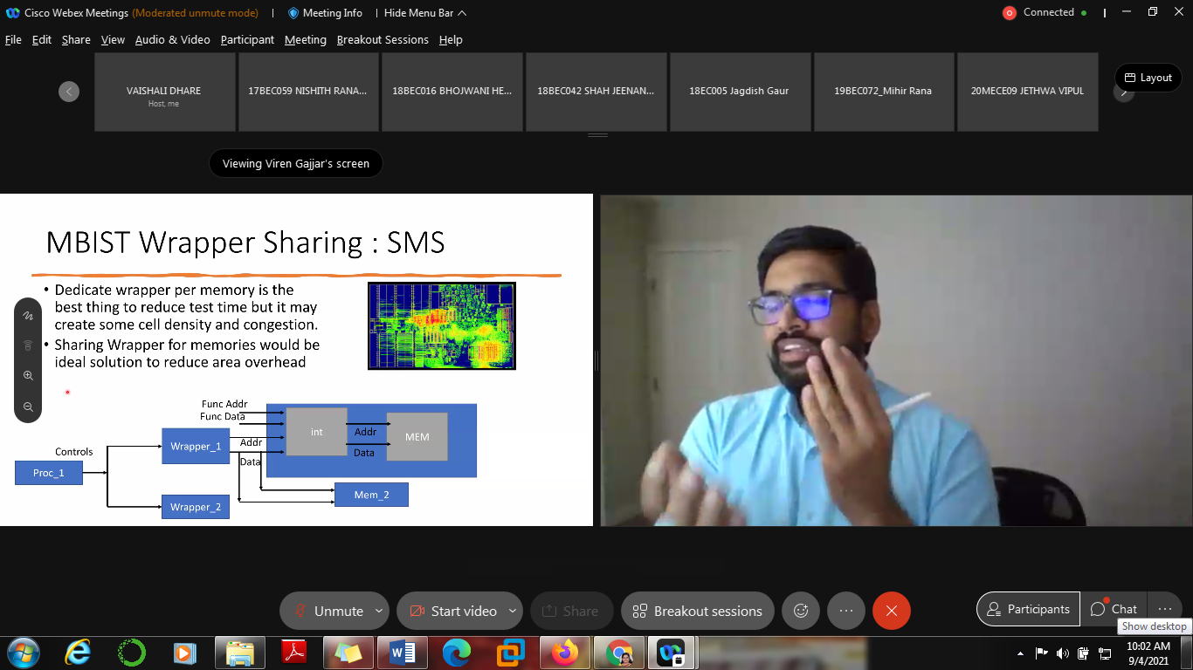Collapse menu with Hide Menu Bar
This screenshot has height=670, width=1193.
[x=424, y=13]
